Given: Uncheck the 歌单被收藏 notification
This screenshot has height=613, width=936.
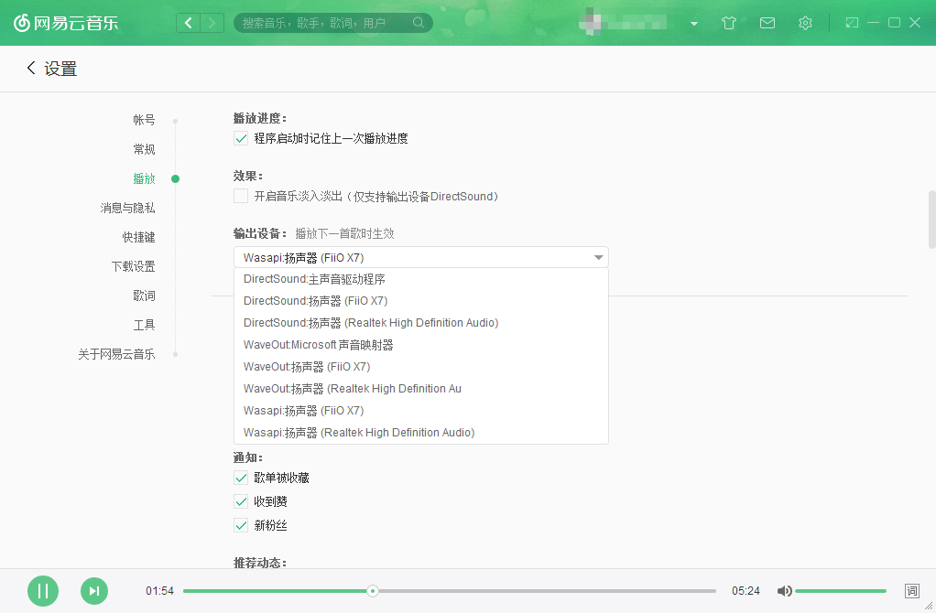Looking at the screenshot, I should tap(241, 478).
